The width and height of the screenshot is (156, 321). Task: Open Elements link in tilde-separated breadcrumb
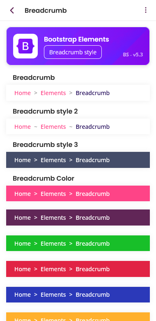point(53,127)
